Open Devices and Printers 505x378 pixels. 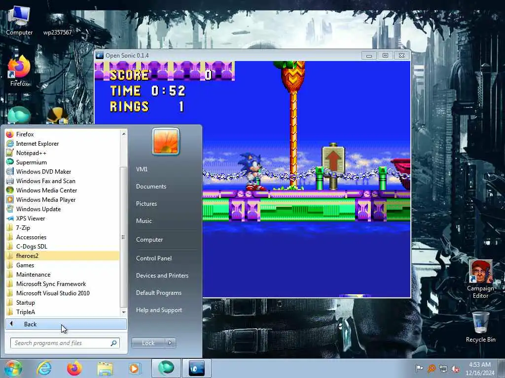point(162,276)
